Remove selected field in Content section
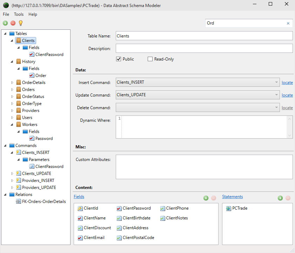The width and height of the screenshot is (295, 253). 214,198
